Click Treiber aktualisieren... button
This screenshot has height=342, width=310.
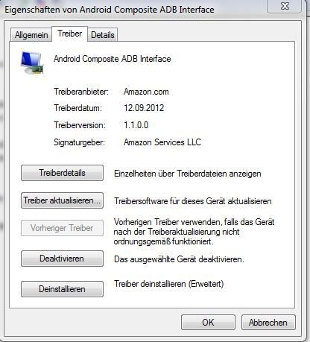tap(62, 200)
